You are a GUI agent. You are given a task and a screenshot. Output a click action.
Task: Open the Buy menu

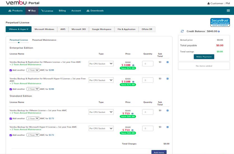pos(32,11)
